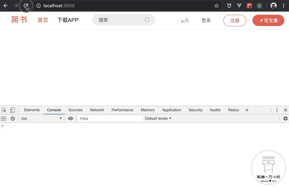Open the green circular extension icon
Screen dimensions: 289x188
(x=259, y=6)
